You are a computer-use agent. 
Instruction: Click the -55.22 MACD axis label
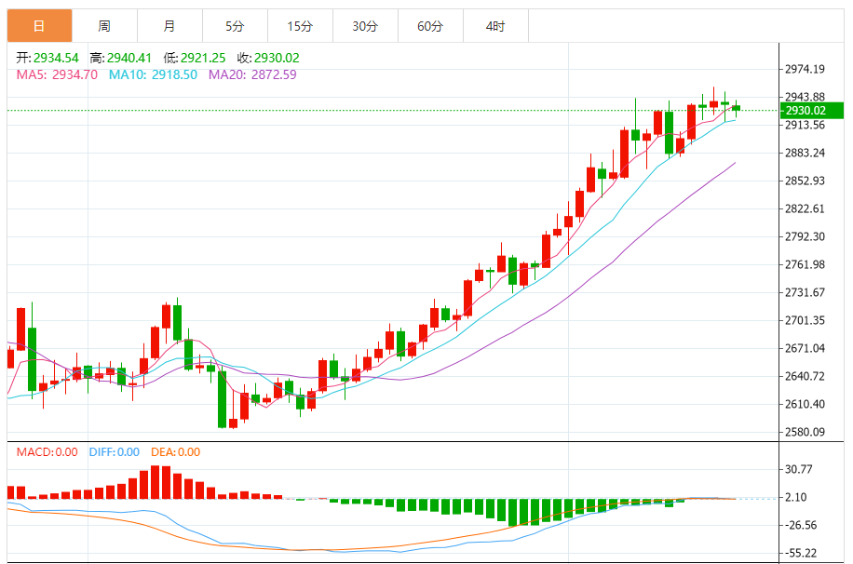(x=801, y=553)
